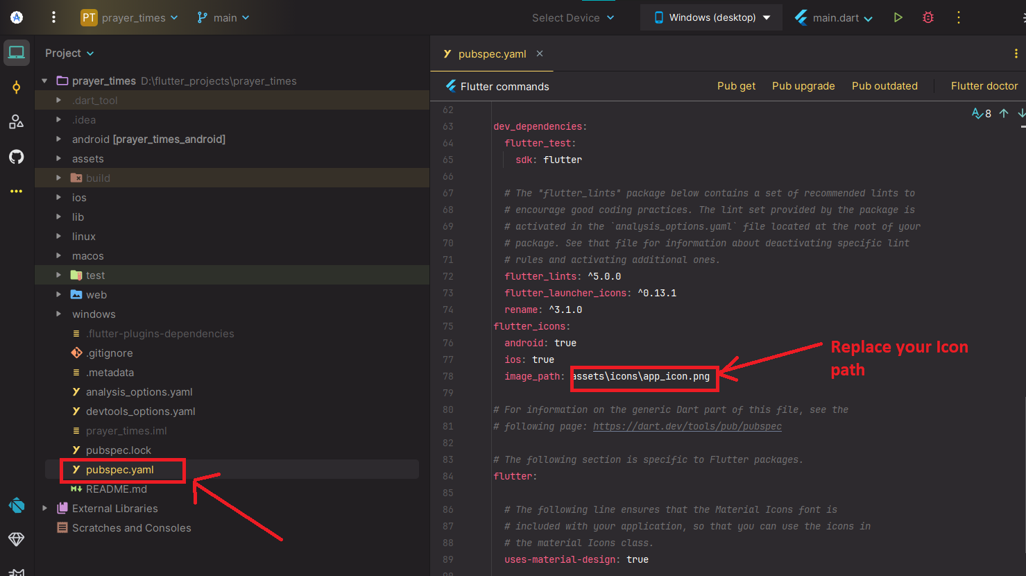Click the Run green play icon

tap(898, 17)
